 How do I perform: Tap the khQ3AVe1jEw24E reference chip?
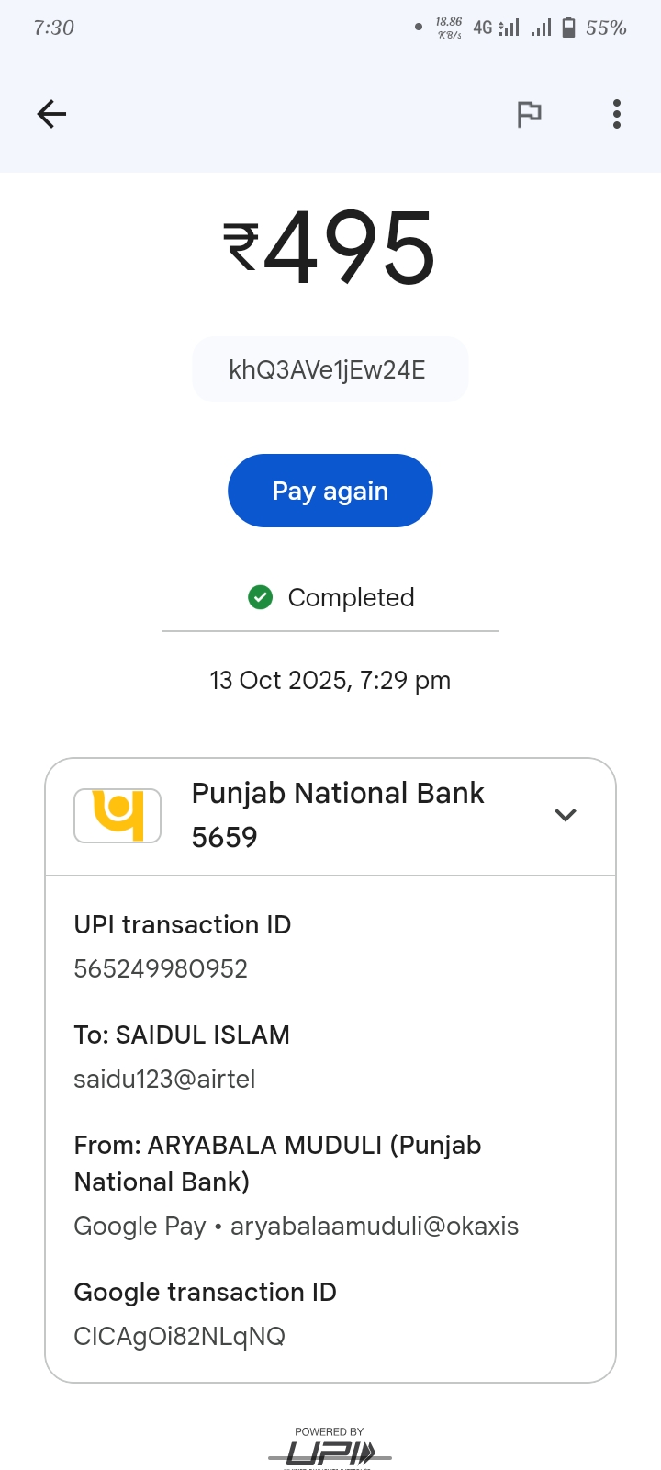click(x=330, y=369)
